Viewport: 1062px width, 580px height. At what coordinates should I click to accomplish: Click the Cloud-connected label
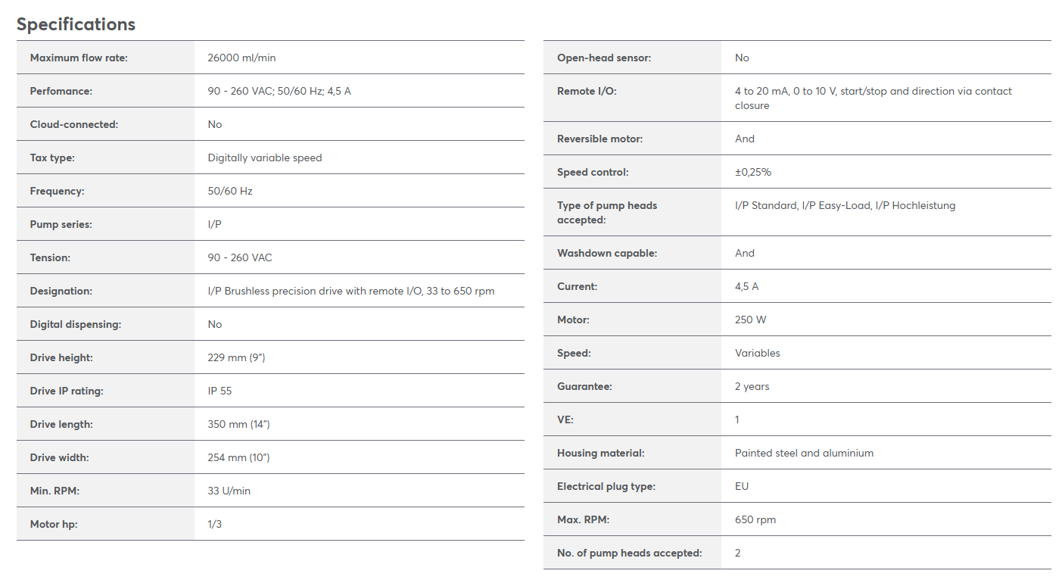pos(74,124)
